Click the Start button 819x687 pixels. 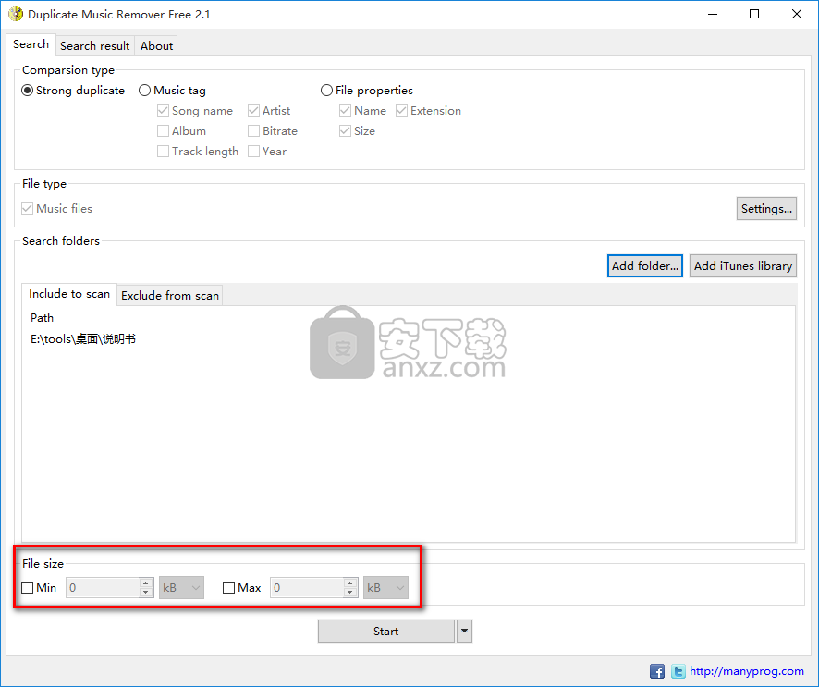386,632
